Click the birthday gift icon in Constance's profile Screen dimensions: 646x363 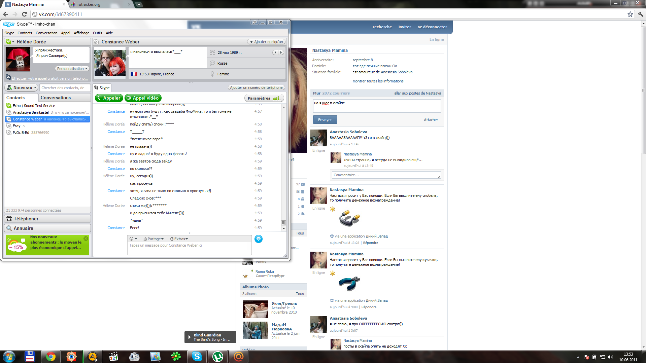(x=212, y=52)
